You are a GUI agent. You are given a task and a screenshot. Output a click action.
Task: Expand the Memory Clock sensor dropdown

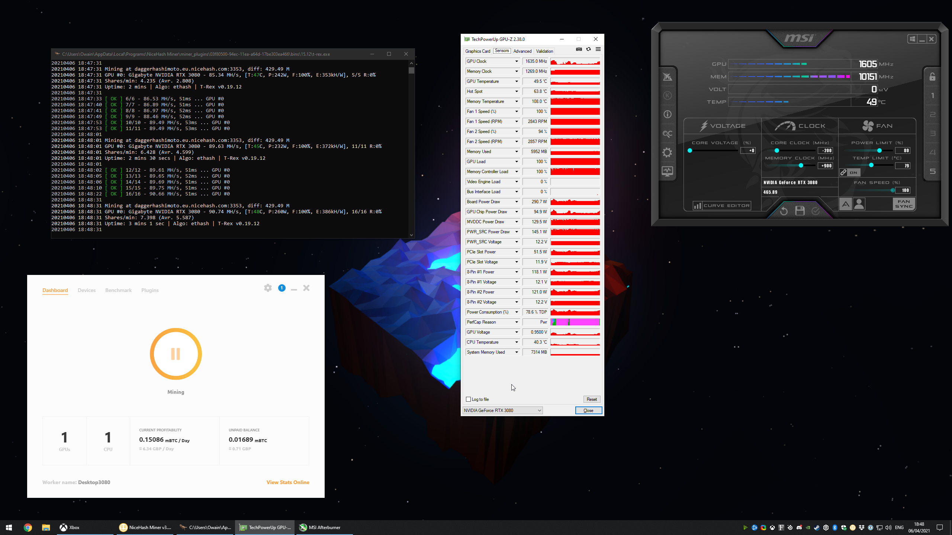[x=517, y=71]
